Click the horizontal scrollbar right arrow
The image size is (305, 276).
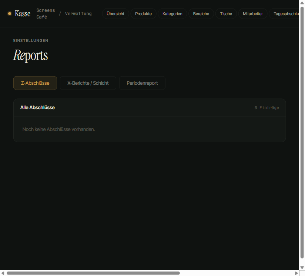(x=296, y=273)
